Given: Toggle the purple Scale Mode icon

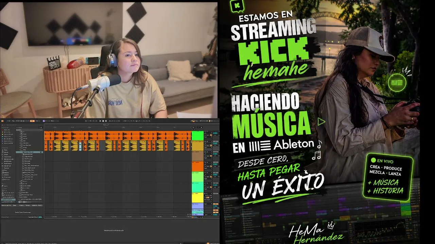Looking at the screenshot, I should point(44,121).
